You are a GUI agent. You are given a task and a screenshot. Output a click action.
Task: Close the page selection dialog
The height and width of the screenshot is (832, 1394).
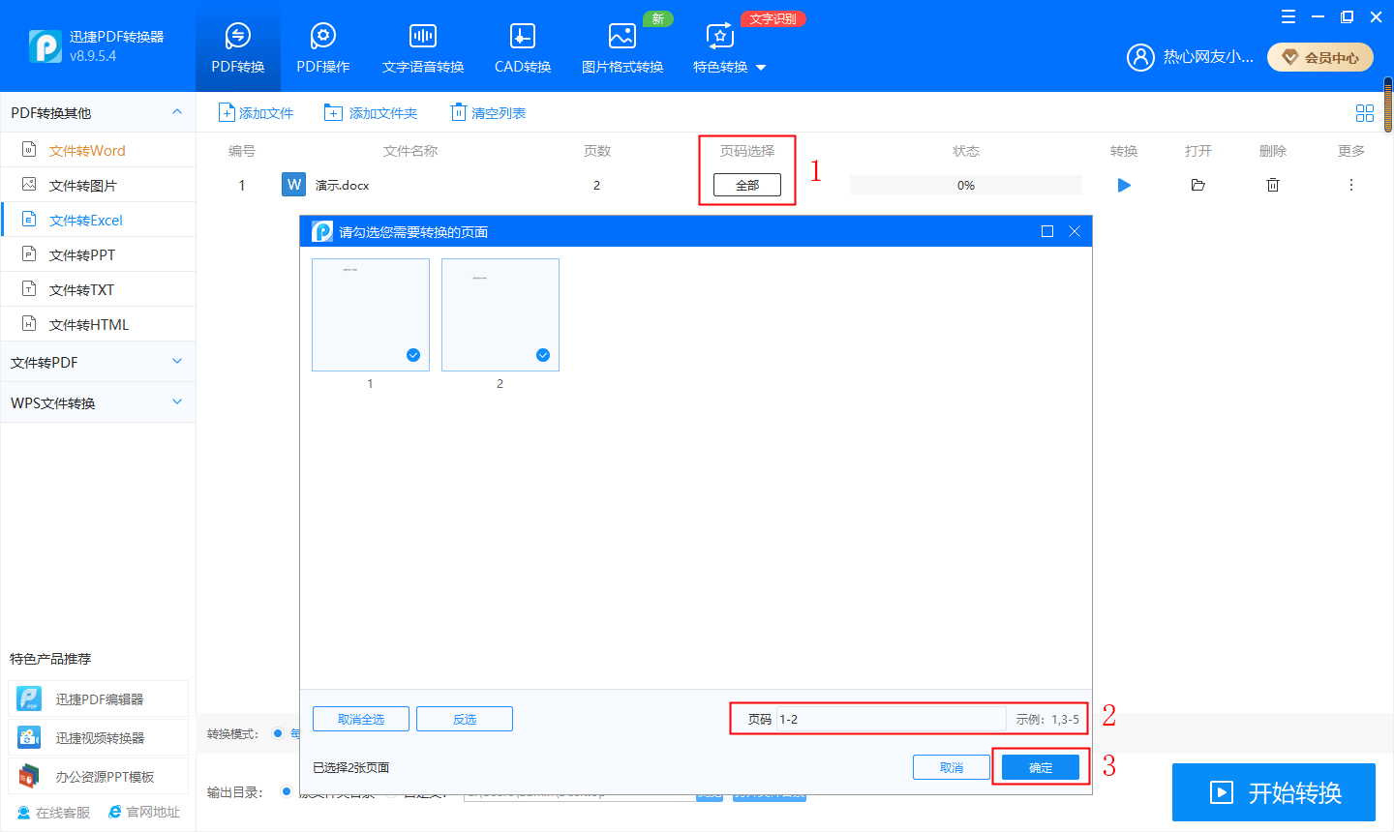click(1075, 231)
